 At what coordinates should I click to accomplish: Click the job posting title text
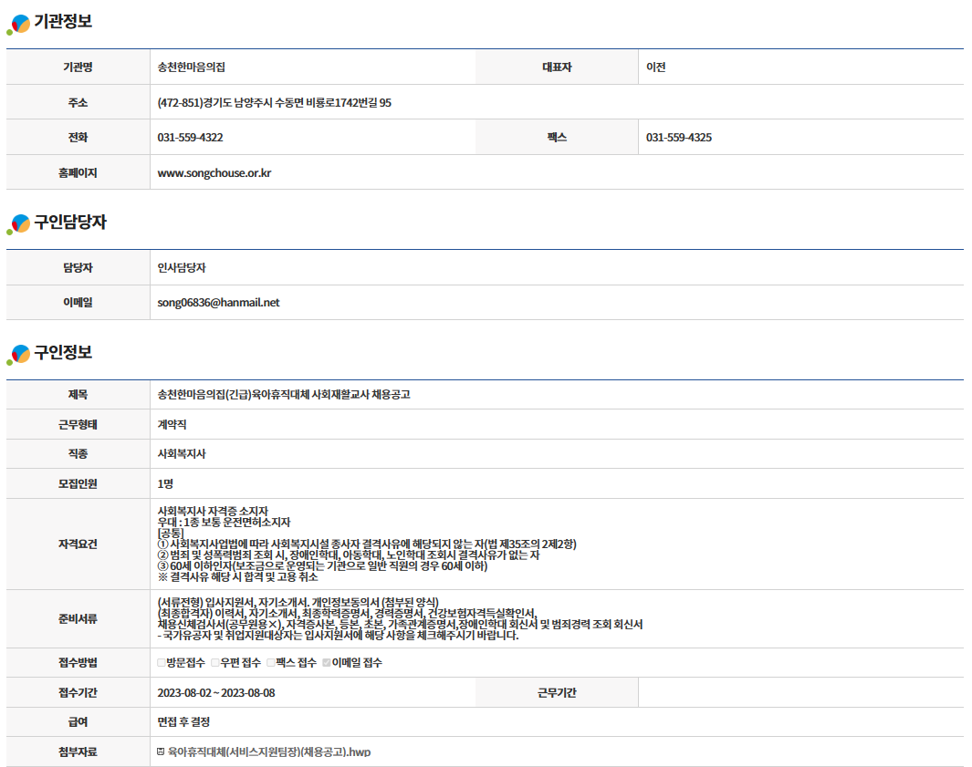tap(283, 395)
